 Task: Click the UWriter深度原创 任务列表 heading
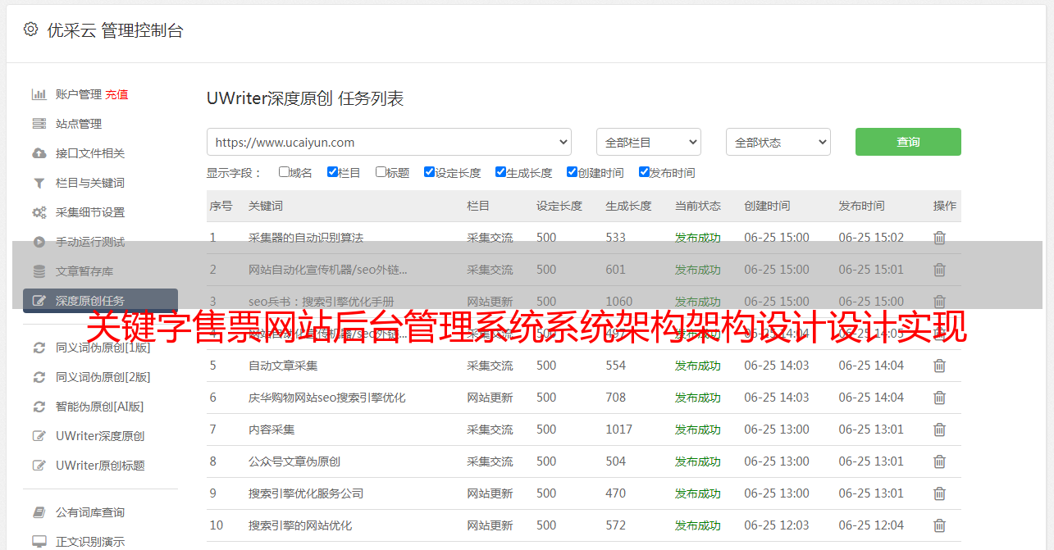pyautogui.click(x=305, y=98)
